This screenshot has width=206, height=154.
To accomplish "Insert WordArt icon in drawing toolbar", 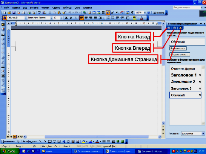I will tap(64, 142).
